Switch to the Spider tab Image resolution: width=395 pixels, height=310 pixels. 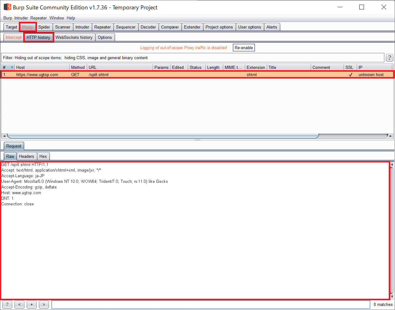44,27
